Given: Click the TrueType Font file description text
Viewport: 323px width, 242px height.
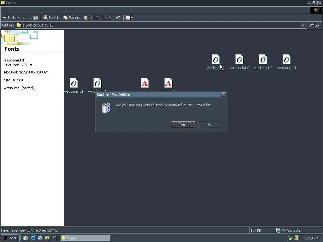Looking at the screenshot, I should (x=18, y=64).
